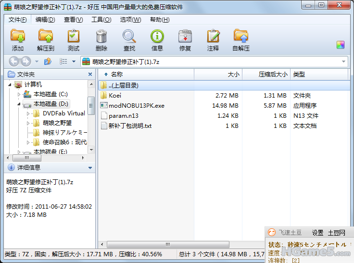The width and height of the screenshot is (354, 263).
Task: Click 土豆网 link in the popup
Action: click(x=336, y=233)
